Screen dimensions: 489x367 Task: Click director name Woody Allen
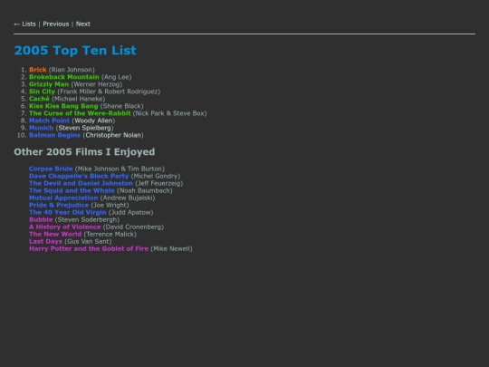[93, 121]
